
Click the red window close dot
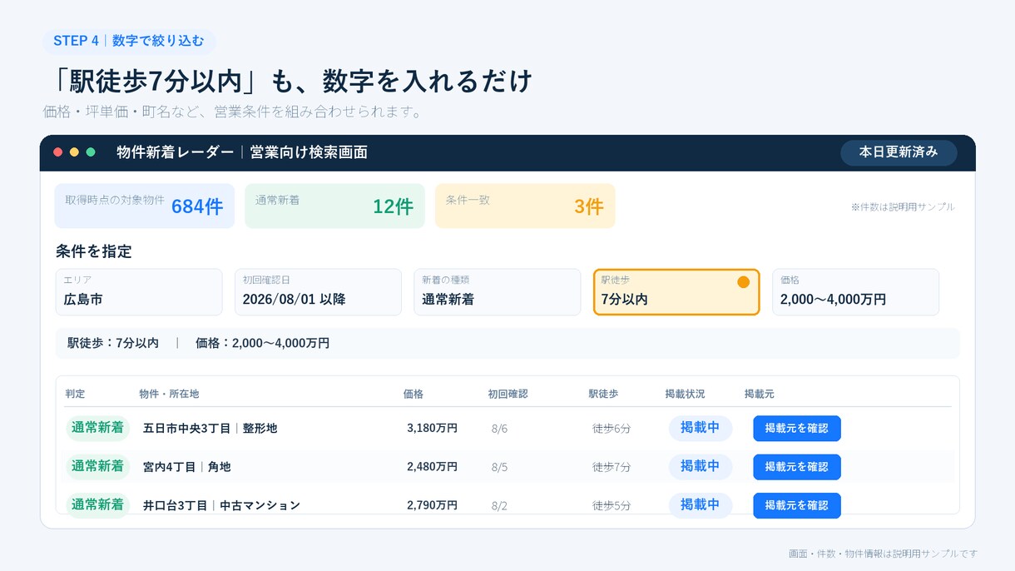(x=58, y=152)
